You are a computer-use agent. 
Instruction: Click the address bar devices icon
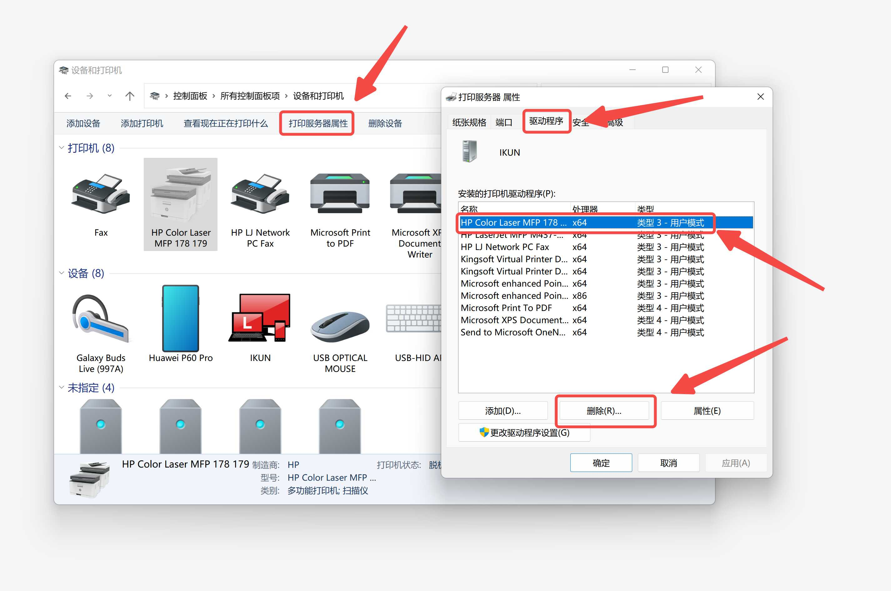(x=154, y=96)
